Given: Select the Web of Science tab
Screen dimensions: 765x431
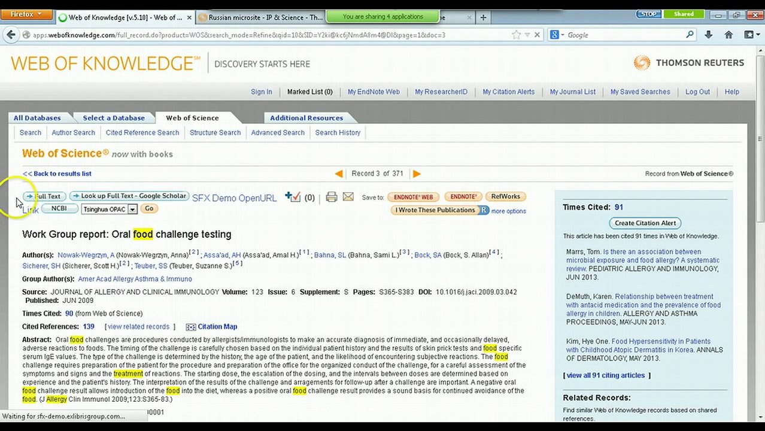Looking at the screenshot, I should click(192, 118).
